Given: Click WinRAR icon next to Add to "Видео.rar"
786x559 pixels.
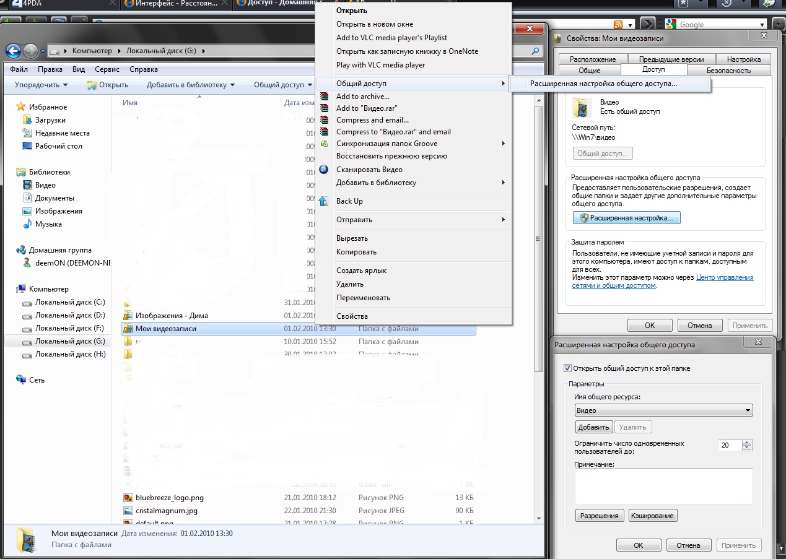Looking at the screenshot, I should coord(324,108).
